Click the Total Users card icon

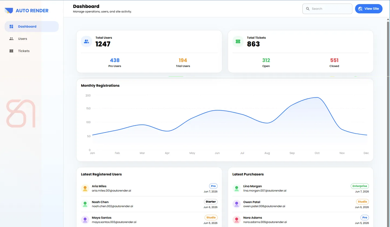[86, 41]
